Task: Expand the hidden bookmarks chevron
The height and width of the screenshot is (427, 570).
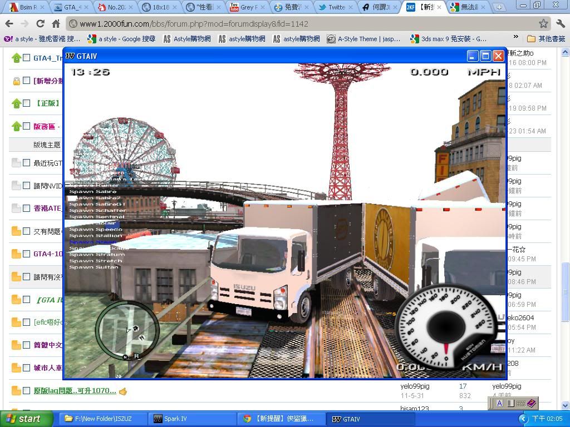Action: [516, 38]
